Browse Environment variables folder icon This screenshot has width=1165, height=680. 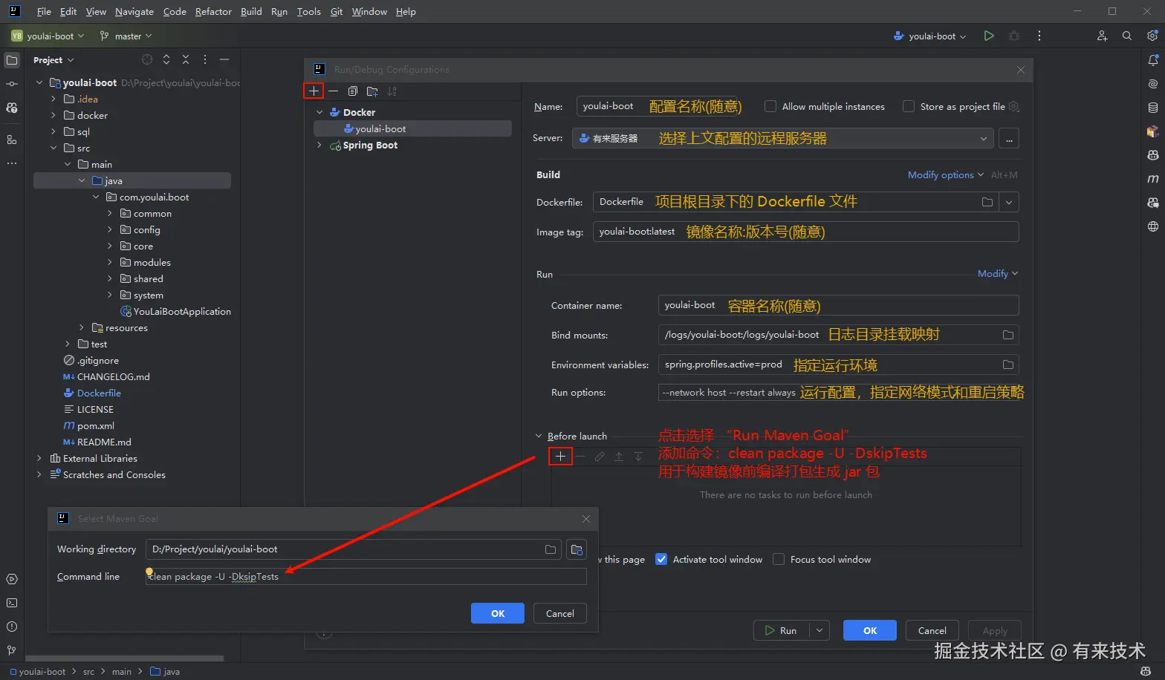1008,364
